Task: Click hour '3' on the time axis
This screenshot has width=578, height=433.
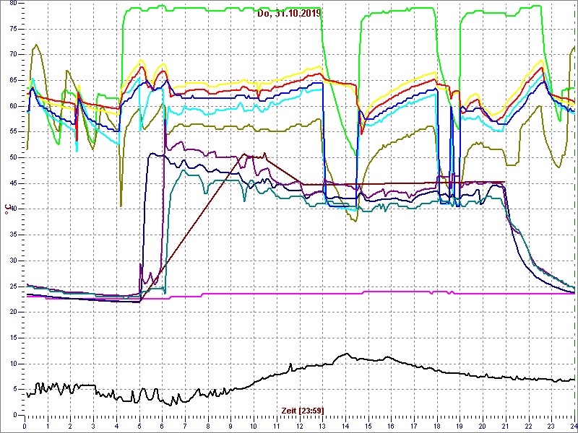Action: pyautogui.click(x=93, y=426)
